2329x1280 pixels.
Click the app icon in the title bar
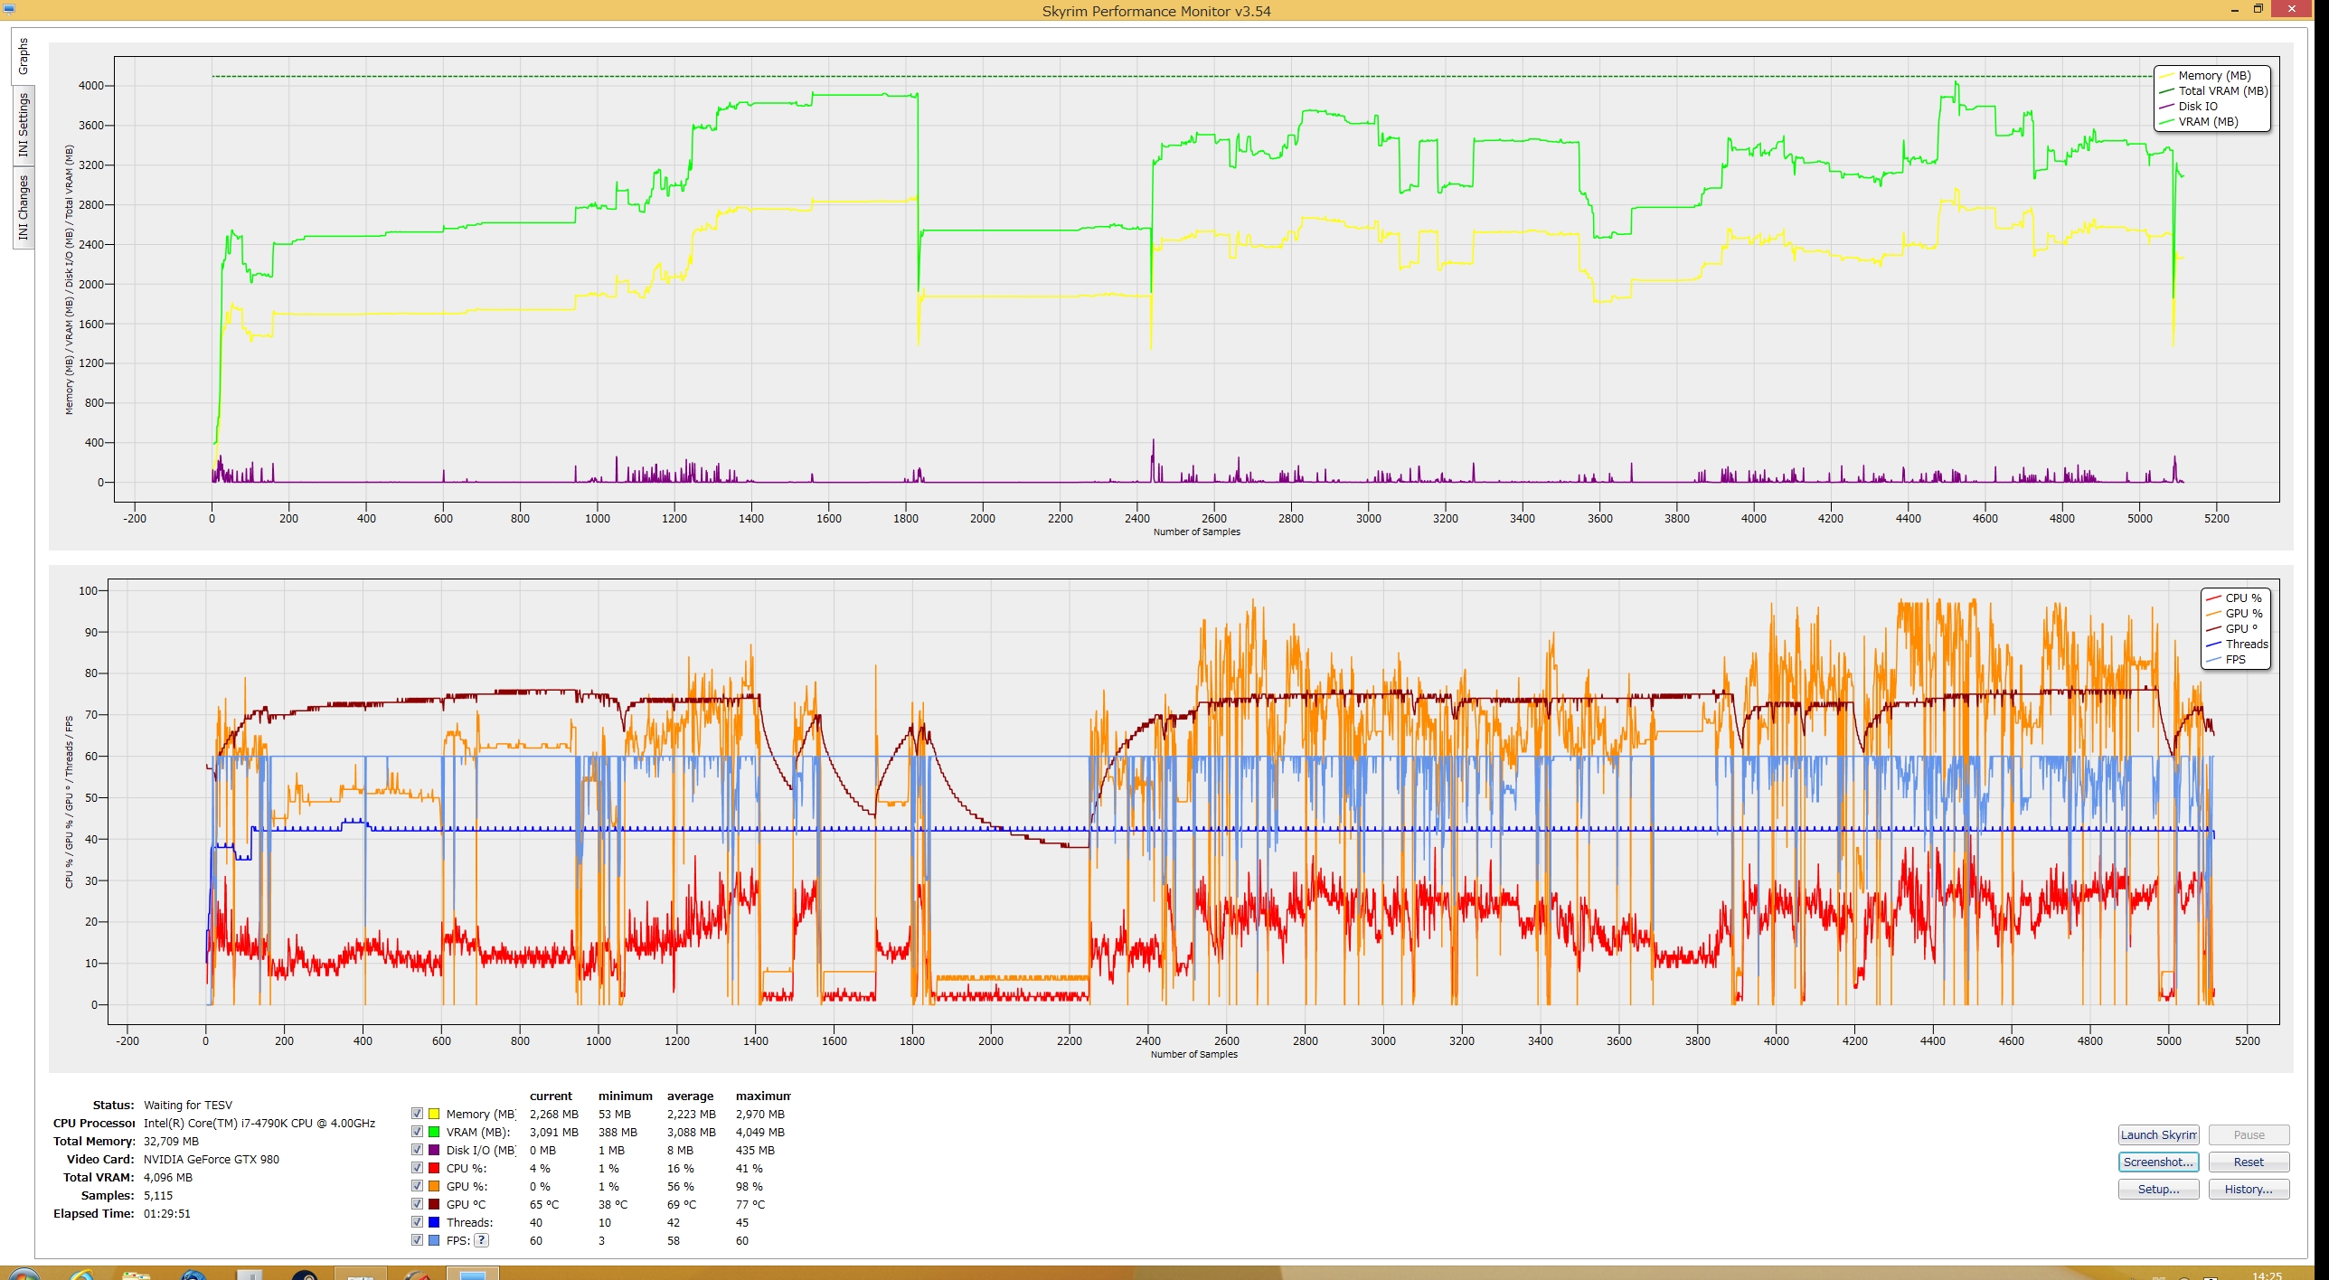coord(9,9)
